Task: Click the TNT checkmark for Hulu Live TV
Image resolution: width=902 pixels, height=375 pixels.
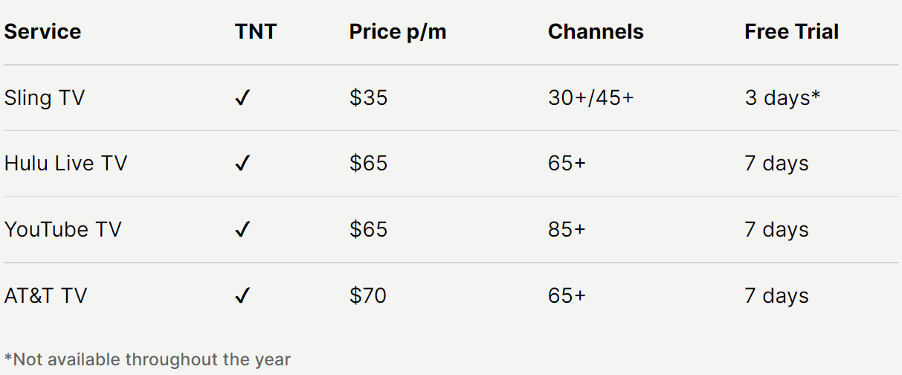Action: (242, 164)
